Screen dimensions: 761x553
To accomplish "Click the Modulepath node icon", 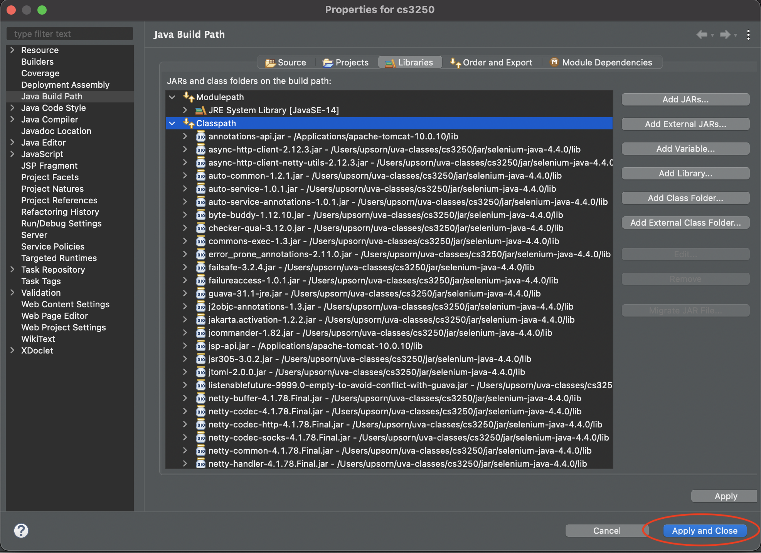I will pyautogui.click(x=189, y=97).
